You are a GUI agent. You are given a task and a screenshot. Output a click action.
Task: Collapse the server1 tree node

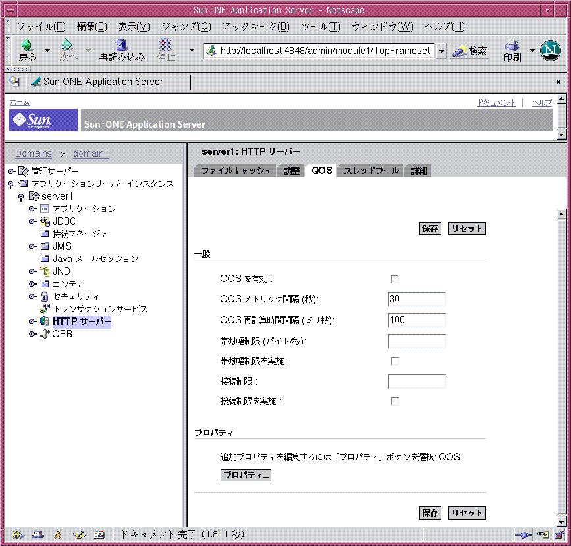(x=21, y=197)
